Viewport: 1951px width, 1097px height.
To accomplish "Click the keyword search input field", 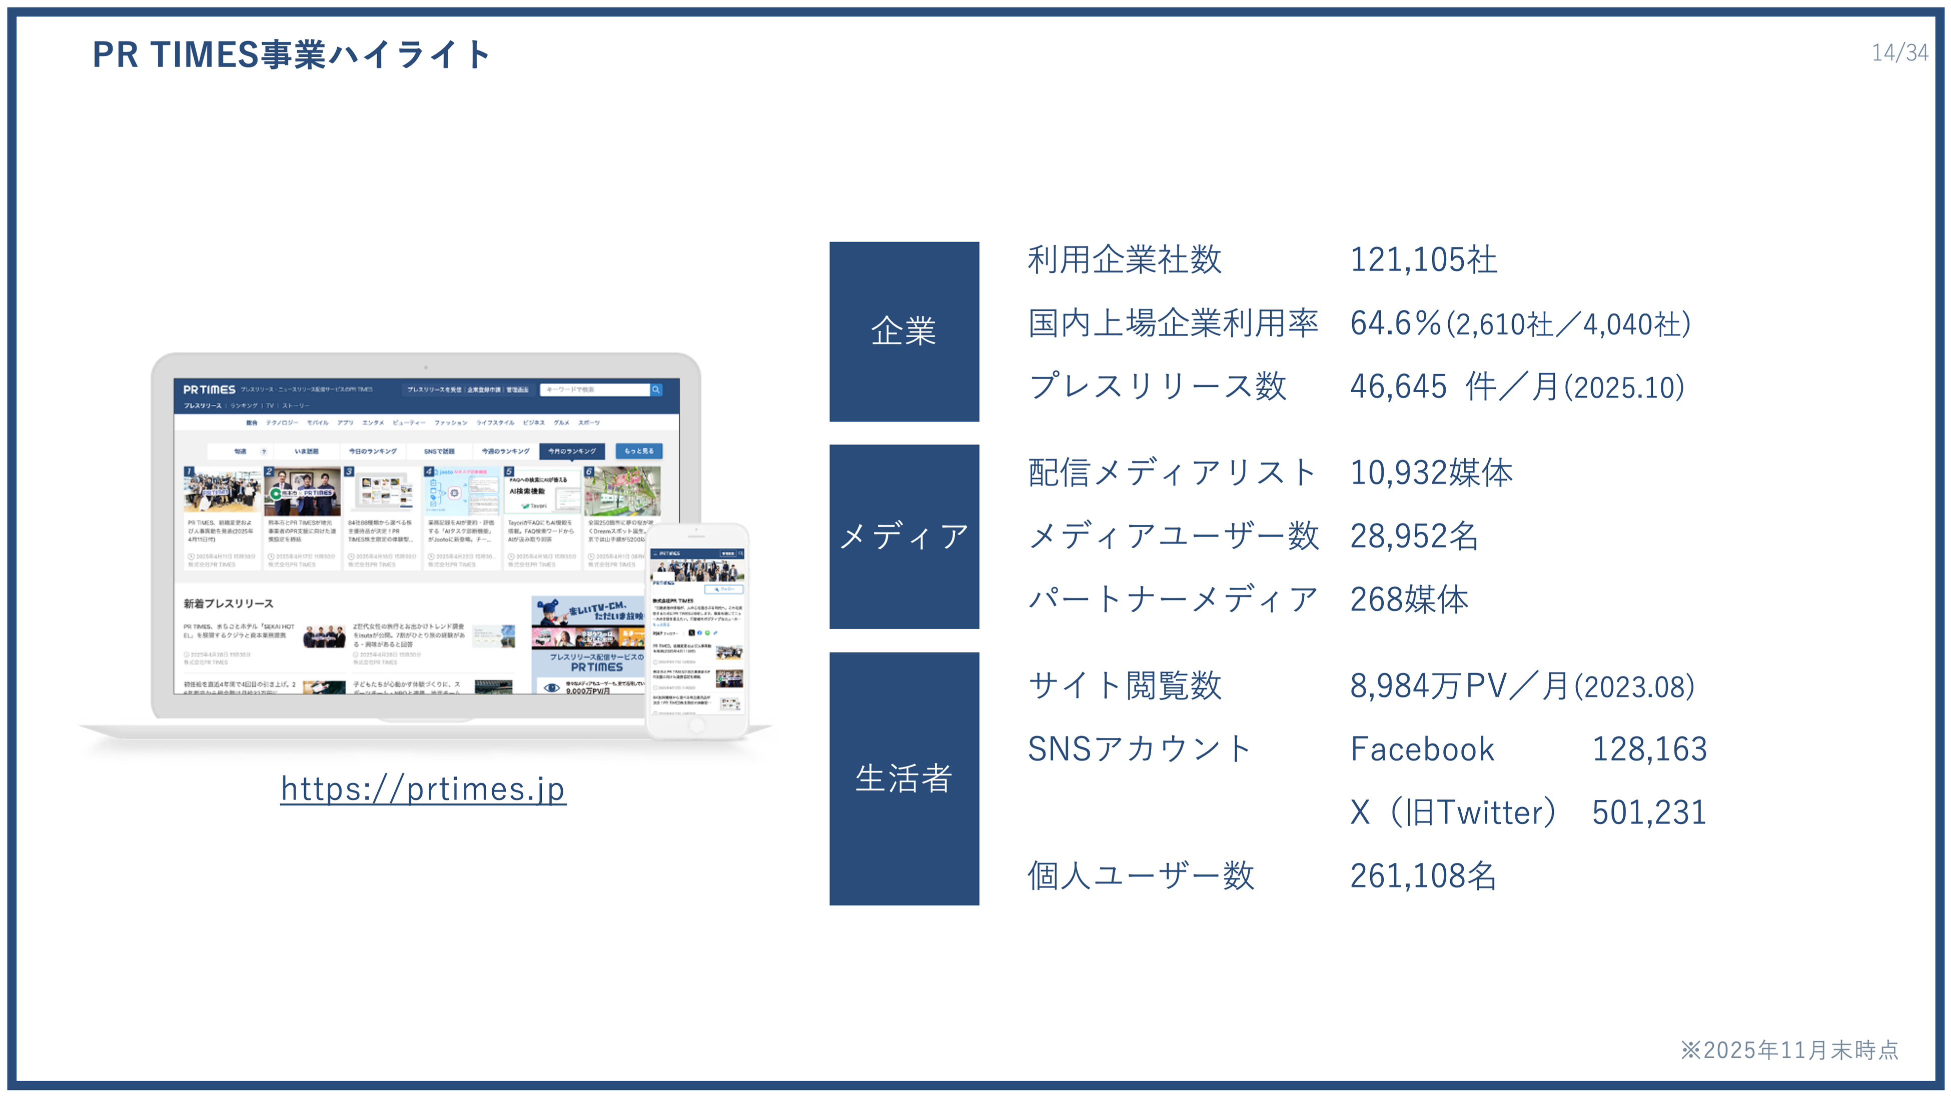I will tap(594, 389).
